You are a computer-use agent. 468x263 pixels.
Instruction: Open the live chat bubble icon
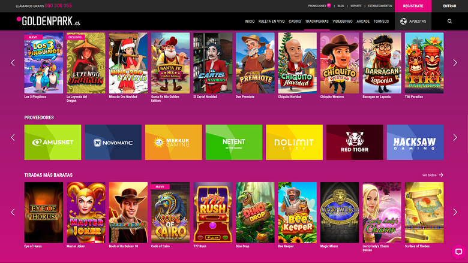(458, 252)
